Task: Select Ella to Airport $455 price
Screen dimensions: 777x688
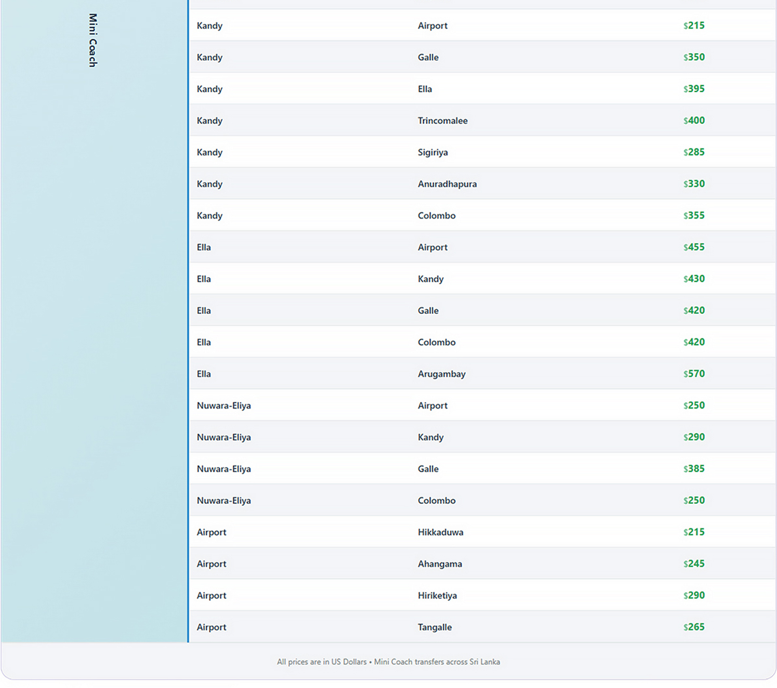Action: [694, 247]
